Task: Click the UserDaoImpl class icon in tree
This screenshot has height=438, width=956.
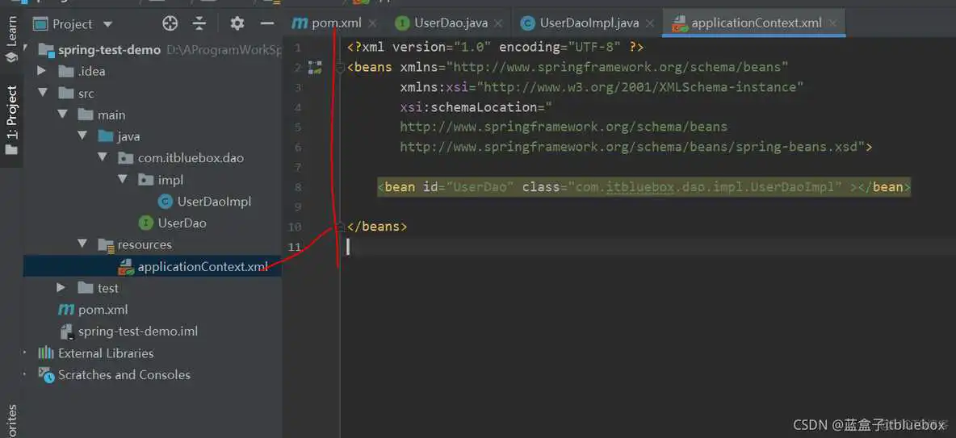Action: click(165, 202)
